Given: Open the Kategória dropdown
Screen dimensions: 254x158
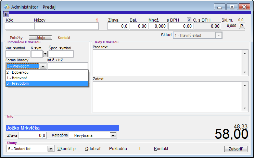Looking at the screenshot, I should (x=113, y=135).
